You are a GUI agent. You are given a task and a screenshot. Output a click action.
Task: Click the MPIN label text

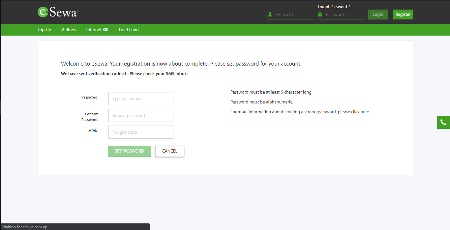93,131
